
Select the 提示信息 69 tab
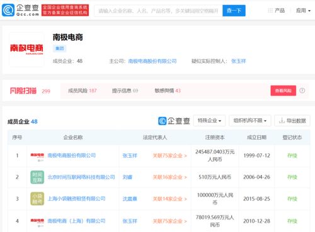pyautogui.click(x=125, y=91)
